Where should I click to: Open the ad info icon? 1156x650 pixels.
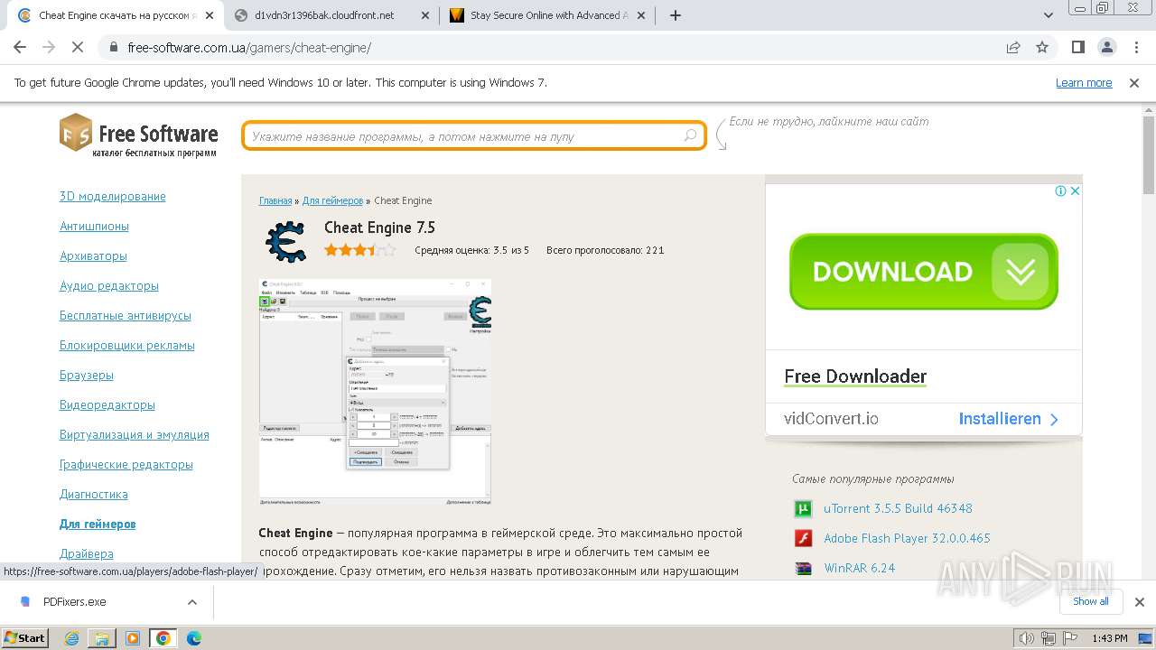point(1061,190)
